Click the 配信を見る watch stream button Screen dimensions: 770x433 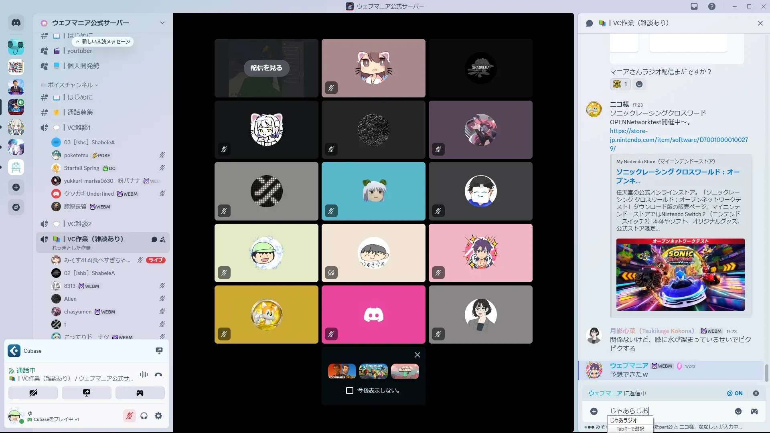(266, 68)
